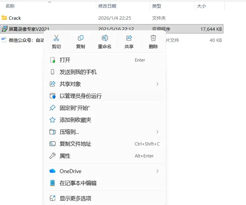
Task: Collapse sort arrow above 名称 column
Action: (x=50, y=2)
